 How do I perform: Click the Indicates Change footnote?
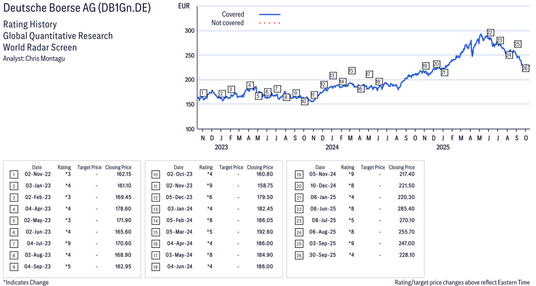click(26, 282)
